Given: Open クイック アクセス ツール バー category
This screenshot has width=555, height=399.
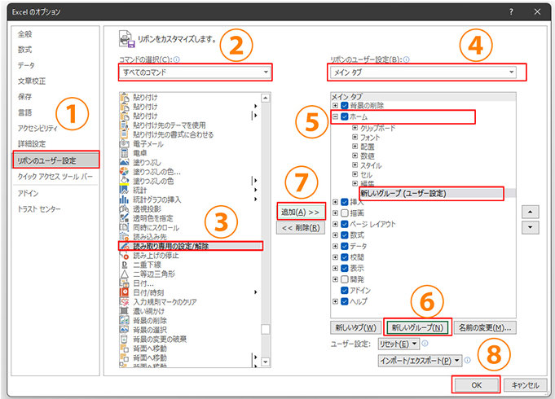Looking at the screenshot, I should [55, 176].
